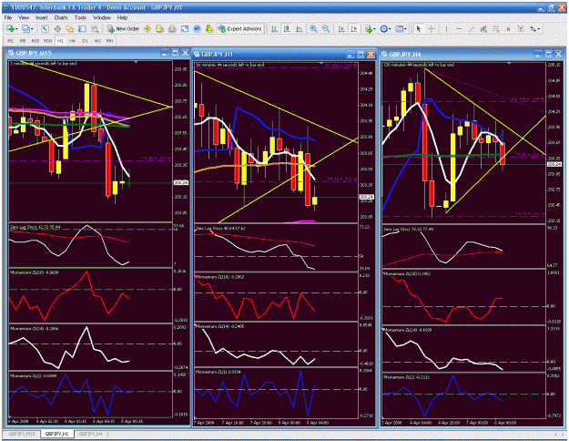Zoom in on the chart
Viewport: 569px width, 441px height.
pyautogui.click(x=313, y=28)
